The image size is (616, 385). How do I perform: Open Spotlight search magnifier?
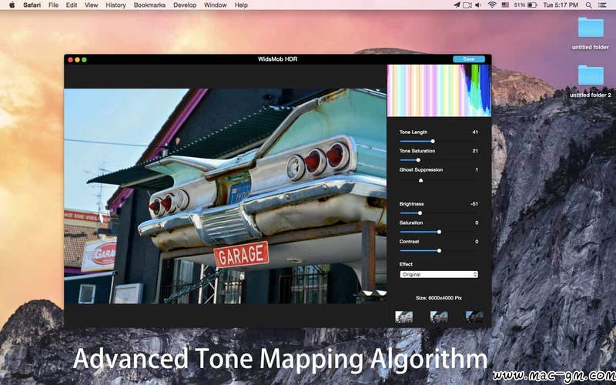[588, 5]
